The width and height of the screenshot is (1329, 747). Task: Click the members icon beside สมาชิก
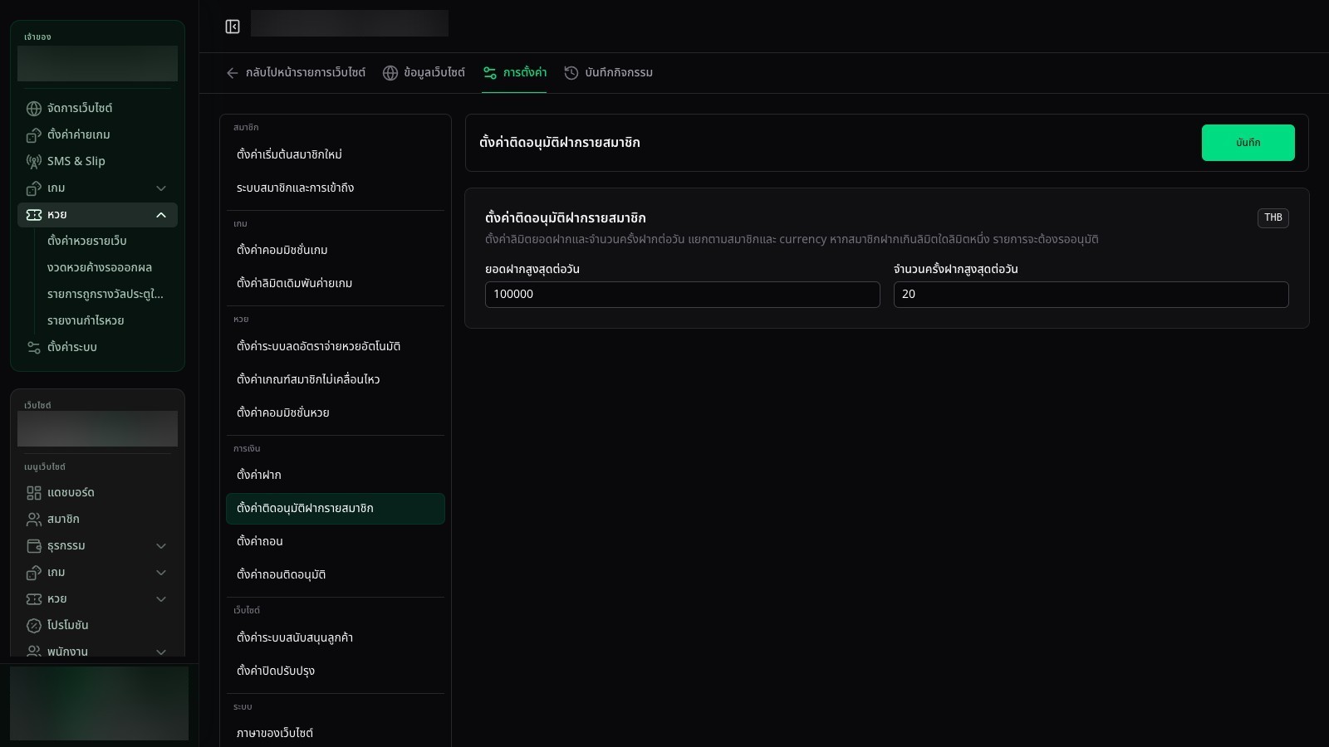(34, 520)
